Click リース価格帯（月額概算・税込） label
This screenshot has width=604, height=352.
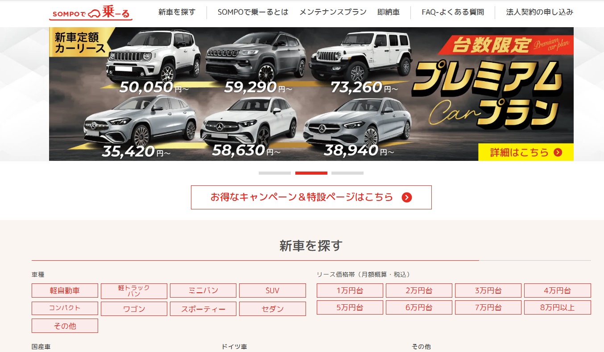[364, 274]
